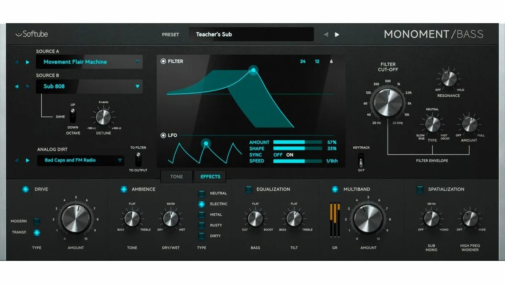Image resolution: width=505 pixels, height=284 pixels.
Task: Click the High Freq Widener knob
Action: pyautogui.click(x=470, y=218)
